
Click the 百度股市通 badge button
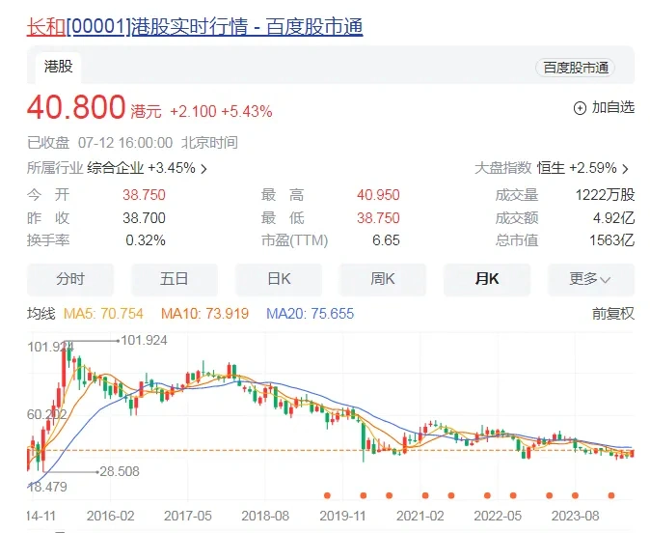tap(575, 68)
